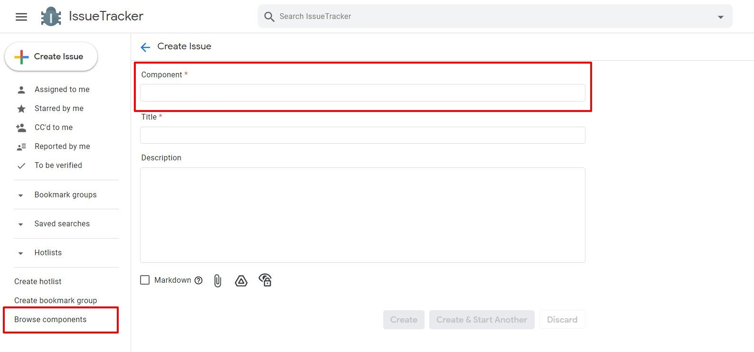Screen dimensions: 754x352
Task: Expand Bookmark groups section
Action: tap(20, 195)
